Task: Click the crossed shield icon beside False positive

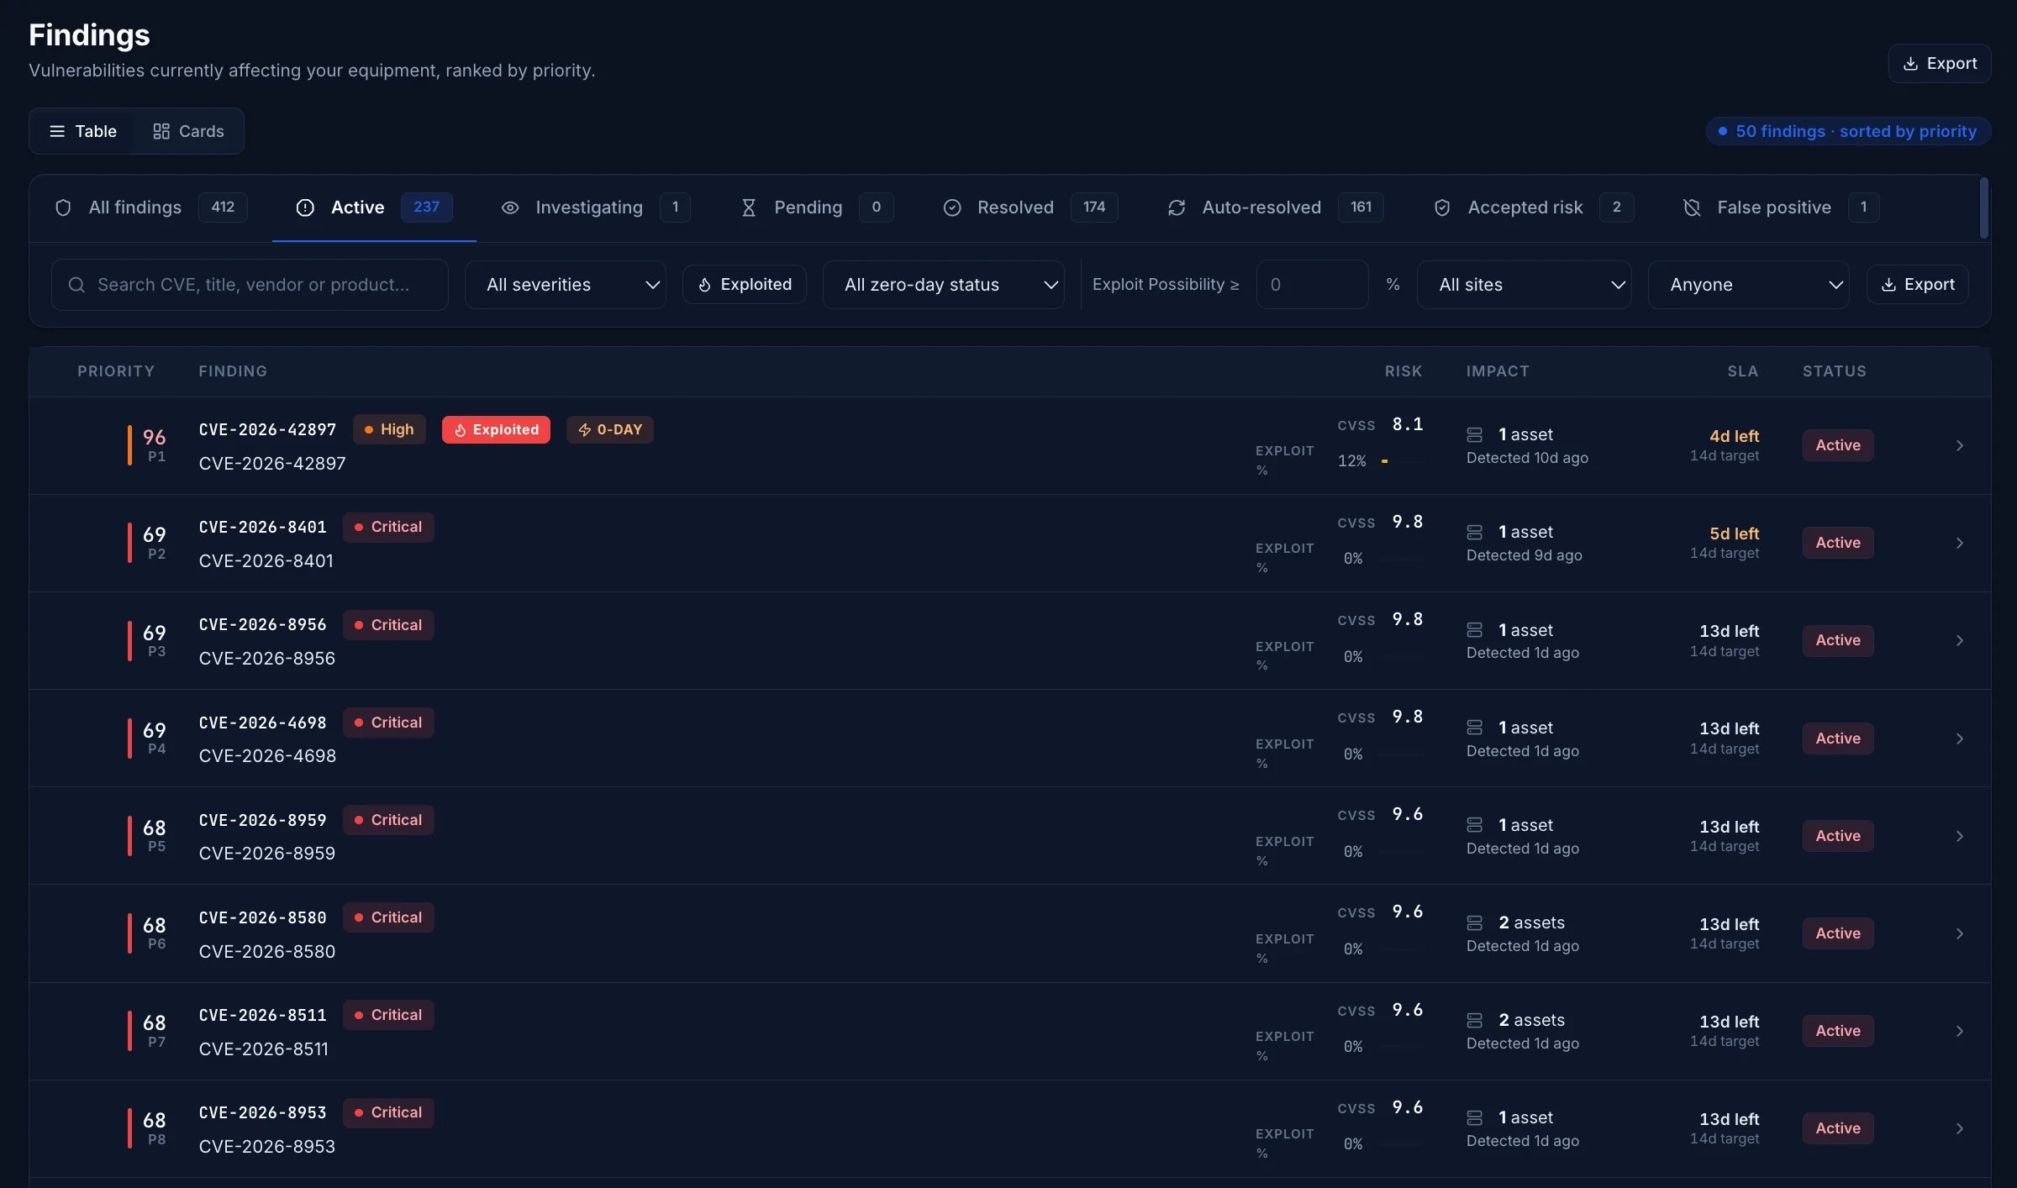Action: pyautogui.click(x=1692, y=208)
